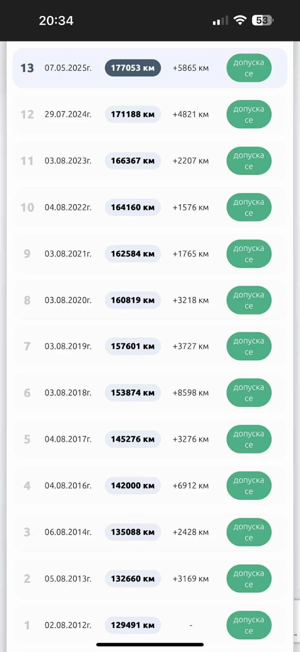
Task: Tap the 177053 км mileage badge
Action: coord(133,68)
